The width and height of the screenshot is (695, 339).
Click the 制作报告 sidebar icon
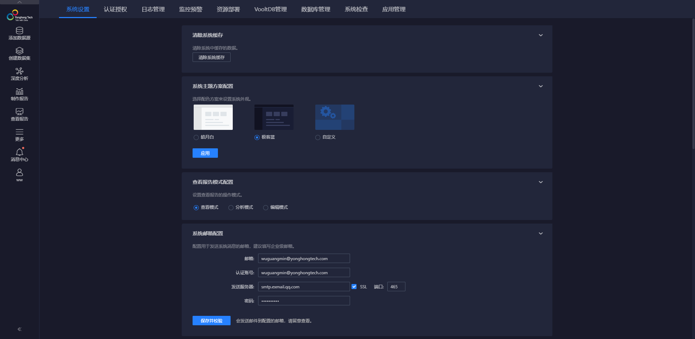pyautogui.click(x=19, y=94)
